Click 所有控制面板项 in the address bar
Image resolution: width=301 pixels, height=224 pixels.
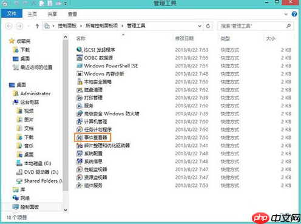(x=101, y=25)
